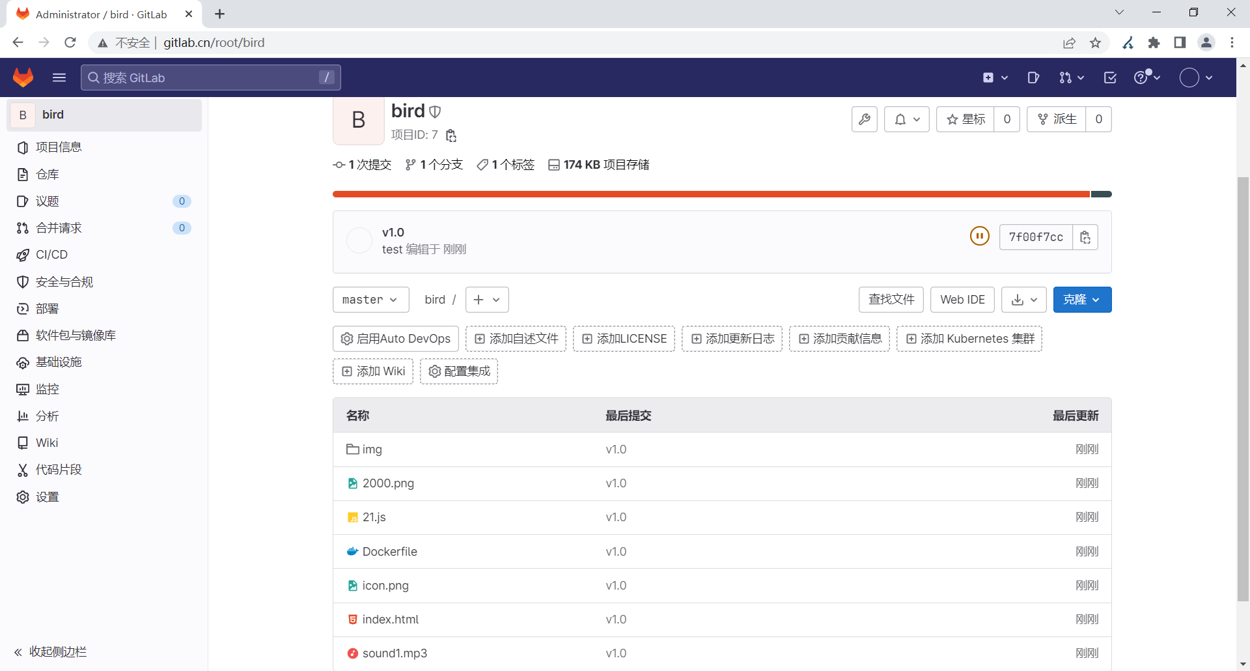Open the Dockerfile file
Image resolution: width=1250 pixels, height=671 pixels.
pos(390,552)
